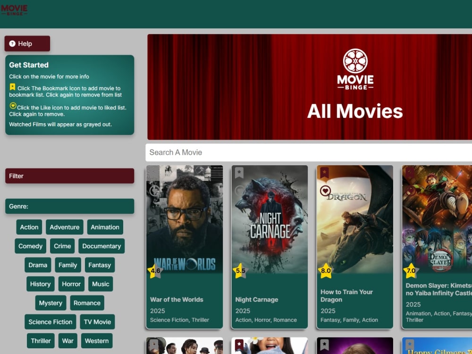Click the How to Train Your Dragon title
The height and width of the screenshot is (354, 472).
(x=346, y=295)
